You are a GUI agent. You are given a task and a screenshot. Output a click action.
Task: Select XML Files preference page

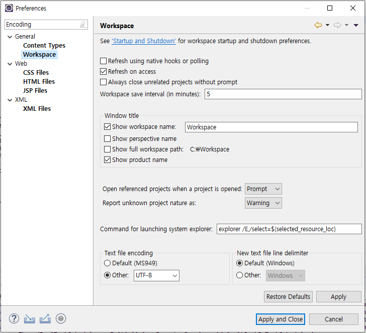(x=37, y=109)
